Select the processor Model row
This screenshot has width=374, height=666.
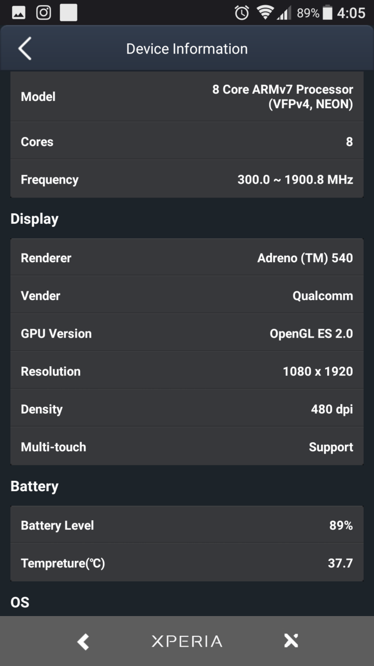pos(187,97)
